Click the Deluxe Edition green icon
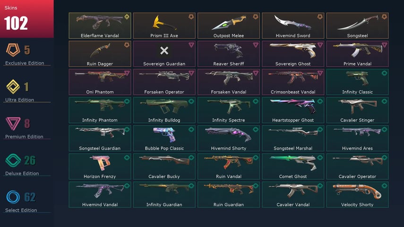 (x=13, y=160)
